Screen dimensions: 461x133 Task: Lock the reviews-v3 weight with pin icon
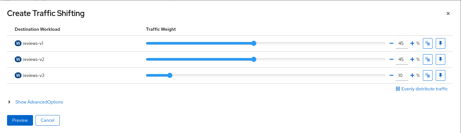click(440, 75)
